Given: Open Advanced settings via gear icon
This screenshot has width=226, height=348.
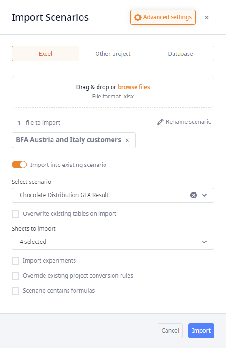Looking at the screenshot, I should [138, 17].
